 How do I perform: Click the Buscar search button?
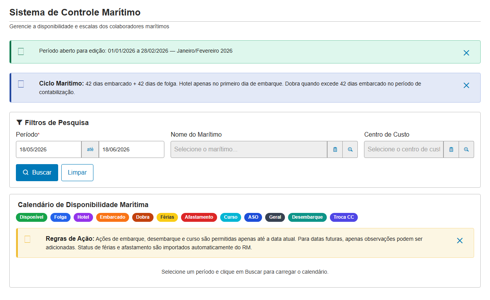pyautogui.click(x=37, y=173)
